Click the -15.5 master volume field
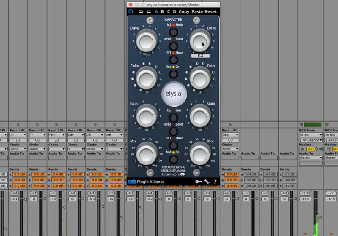Viewport: 338px width, 236px height. pyautogui.click(x=305, y=199)
